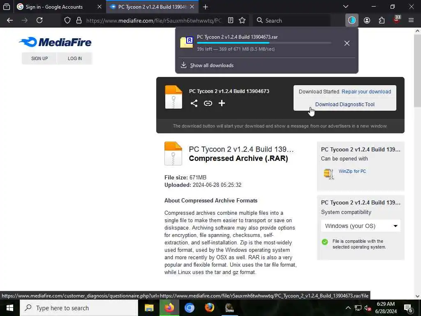Reload the current page
The height and width of the screenshot is (316, 421).
click(x=39, y=21)
